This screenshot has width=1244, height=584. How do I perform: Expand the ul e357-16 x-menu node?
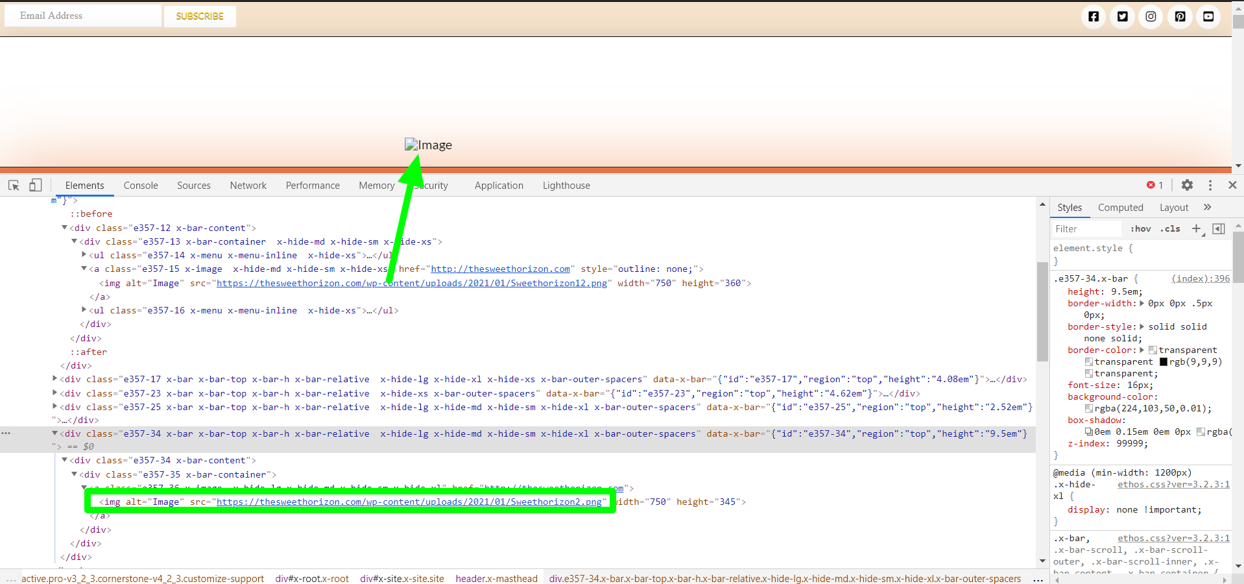pos(84,310)
